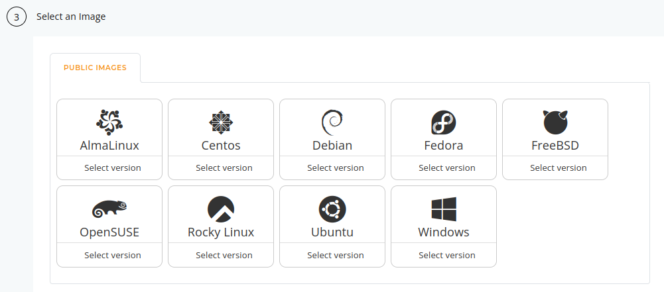Viewport: 664px width, 292px height.
Task: Click the Windows logo icon
Action: click(443, 209)
